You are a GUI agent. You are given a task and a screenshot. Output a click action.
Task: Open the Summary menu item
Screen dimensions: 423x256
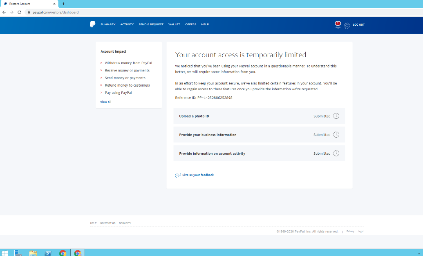[x=108, y=24]
